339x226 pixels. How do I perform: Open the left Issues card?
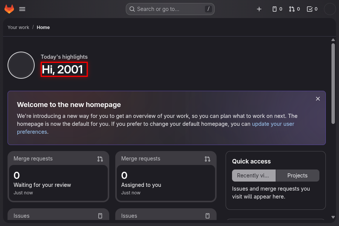[58, 214]
